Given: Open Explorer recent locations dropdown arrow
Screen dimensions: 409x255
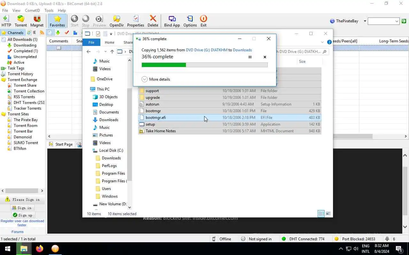Looking at the screenshot, I should tap(105, 52).
